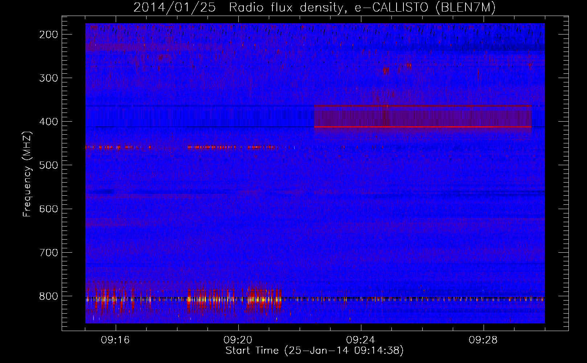Click the 'Frequency (MHZ)' axis label
The height and width of the screenshot is (363, 587).
[28, 174]
